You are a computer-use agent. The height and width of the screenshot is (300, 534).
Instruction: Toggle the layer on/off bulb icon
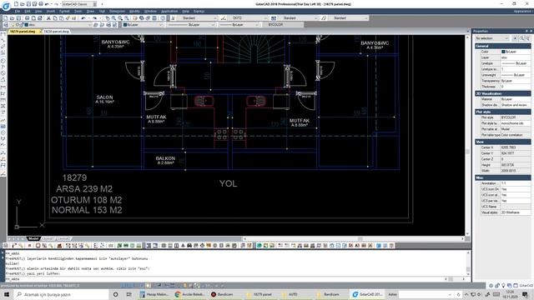pos(13,25)
